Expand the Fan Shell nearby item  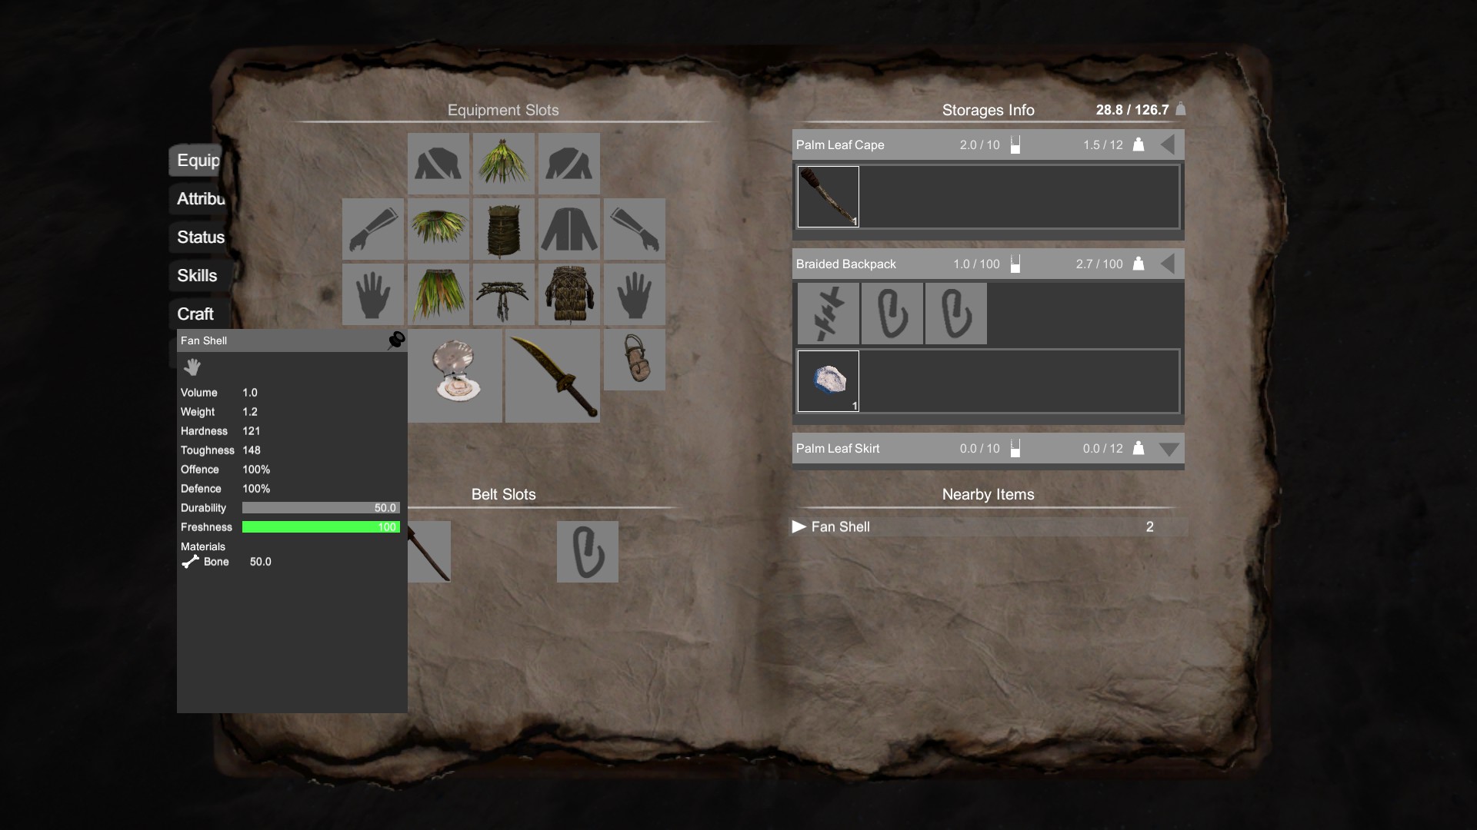click(799, 526)
